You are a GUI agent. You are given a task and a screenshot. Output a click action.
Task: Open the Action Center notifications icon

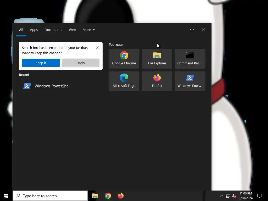point(259,196)
